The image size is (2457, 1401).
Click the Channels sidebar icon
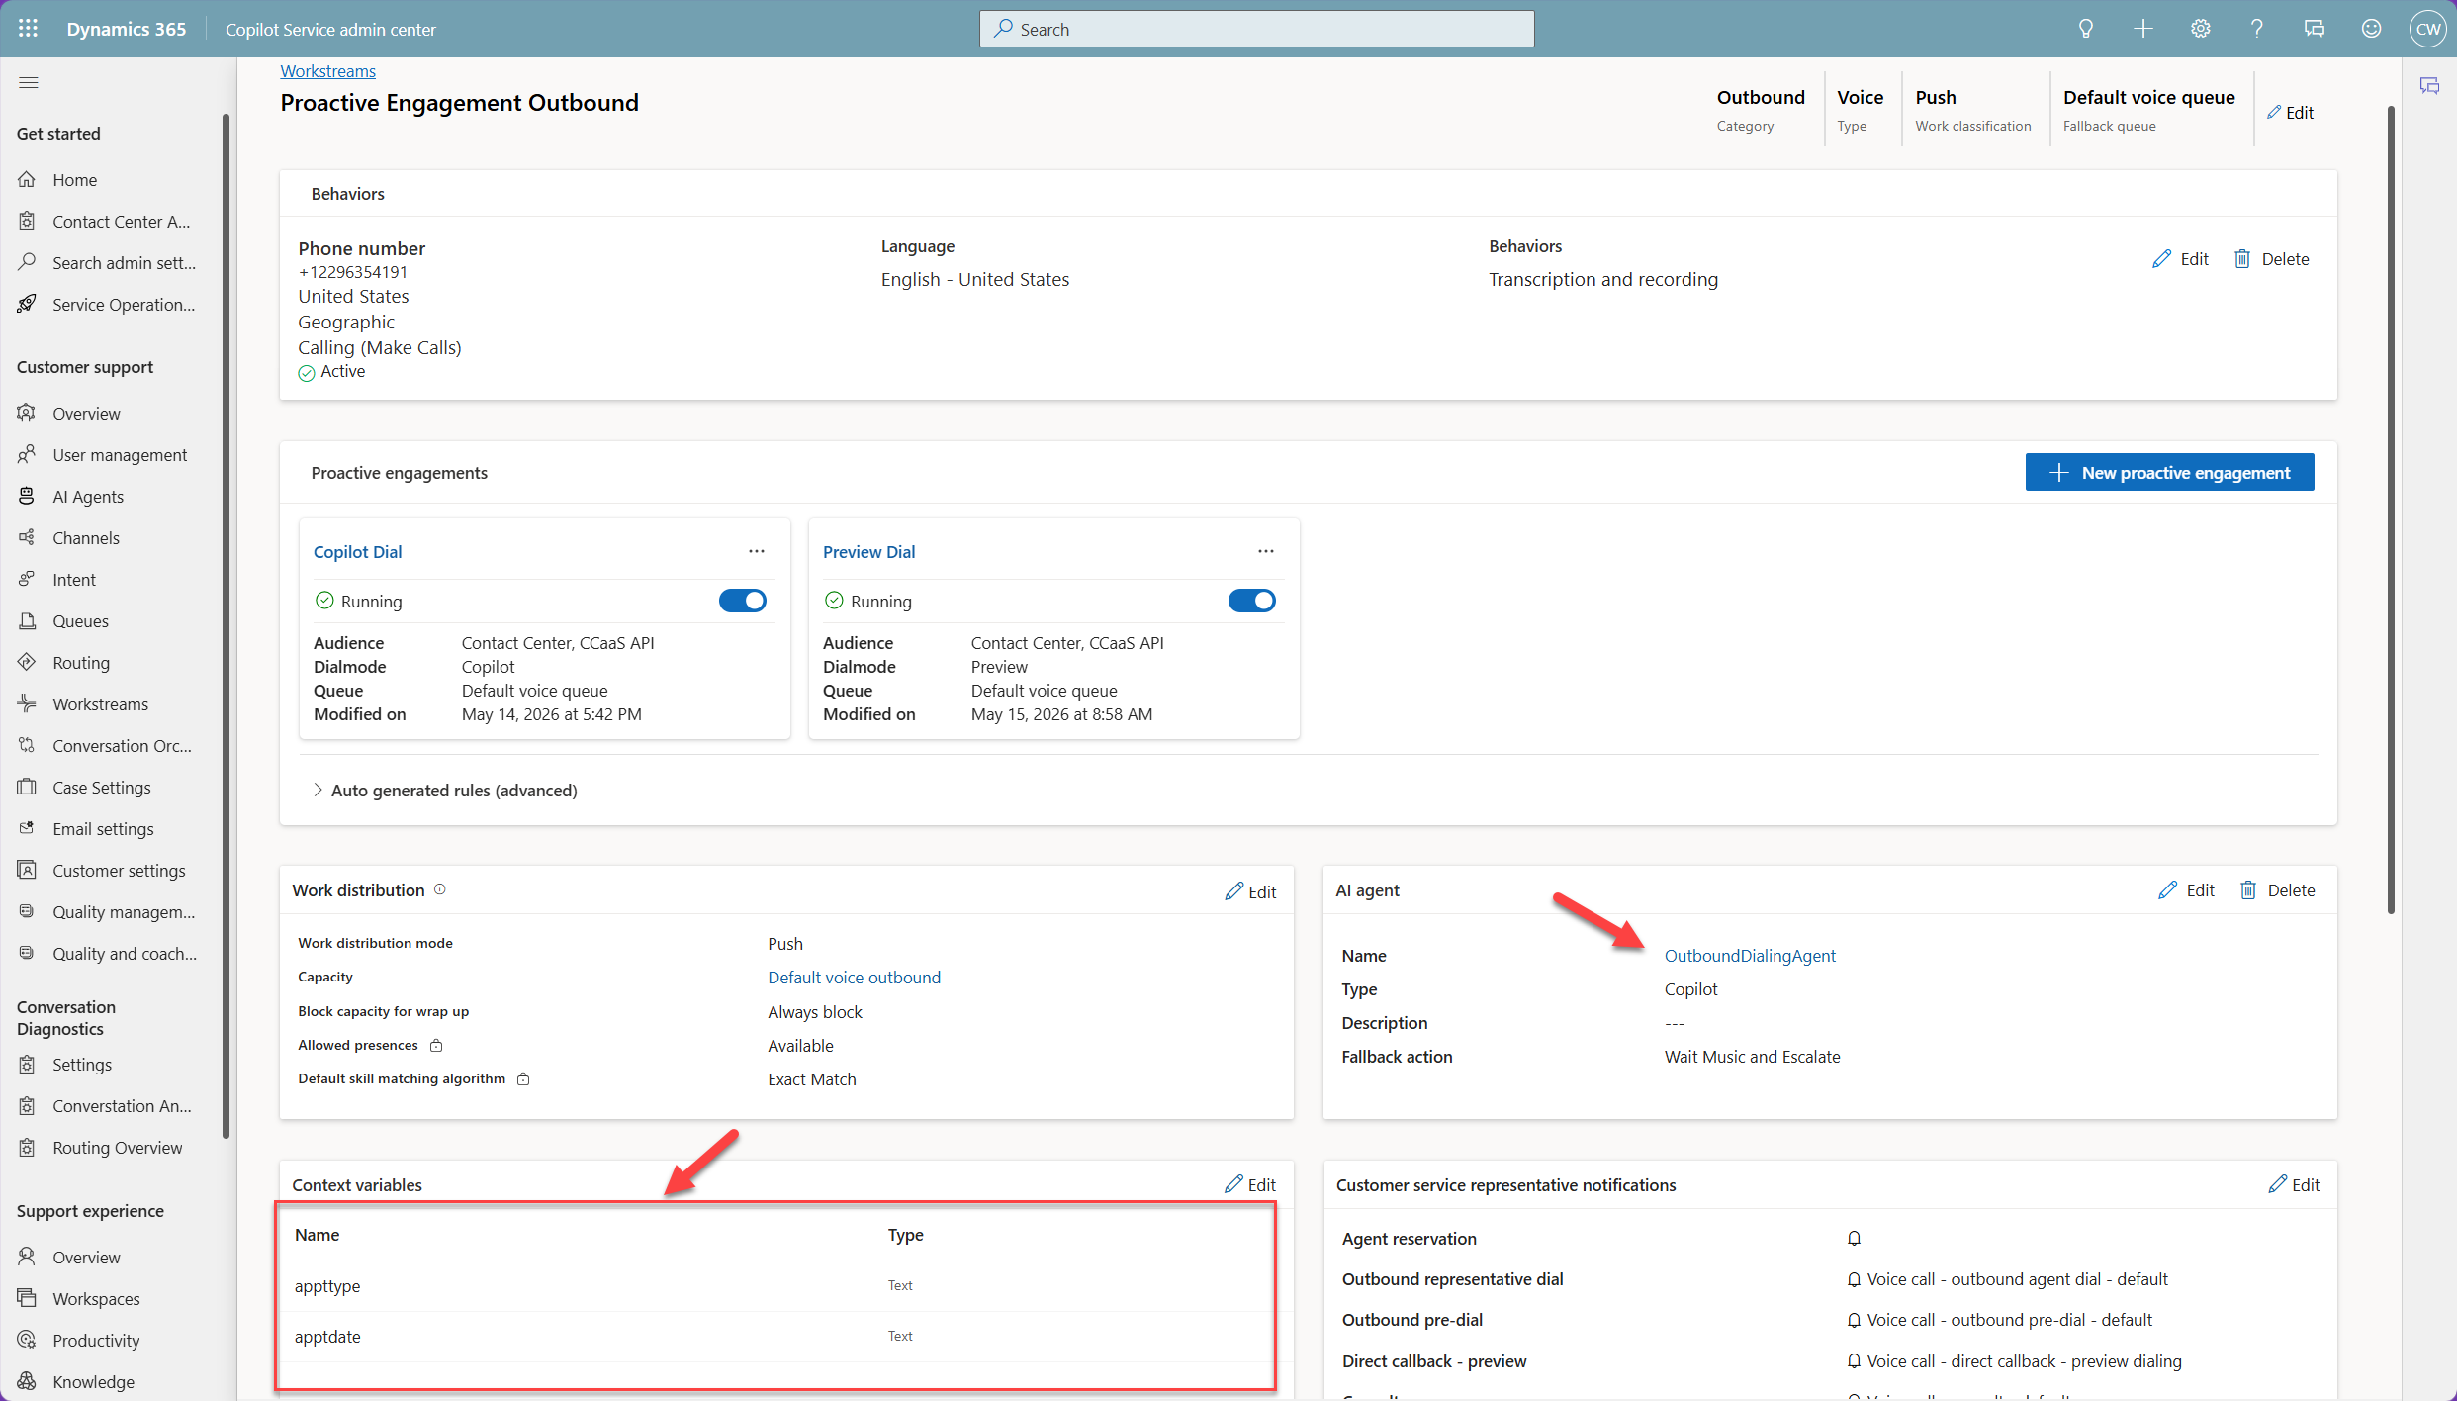coord(27,538)
